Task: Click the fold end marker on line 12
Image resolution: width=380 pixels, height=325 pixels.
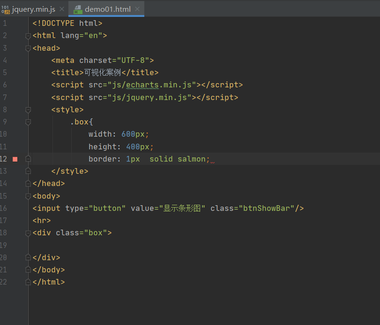Action: click(x=28, y=159)
